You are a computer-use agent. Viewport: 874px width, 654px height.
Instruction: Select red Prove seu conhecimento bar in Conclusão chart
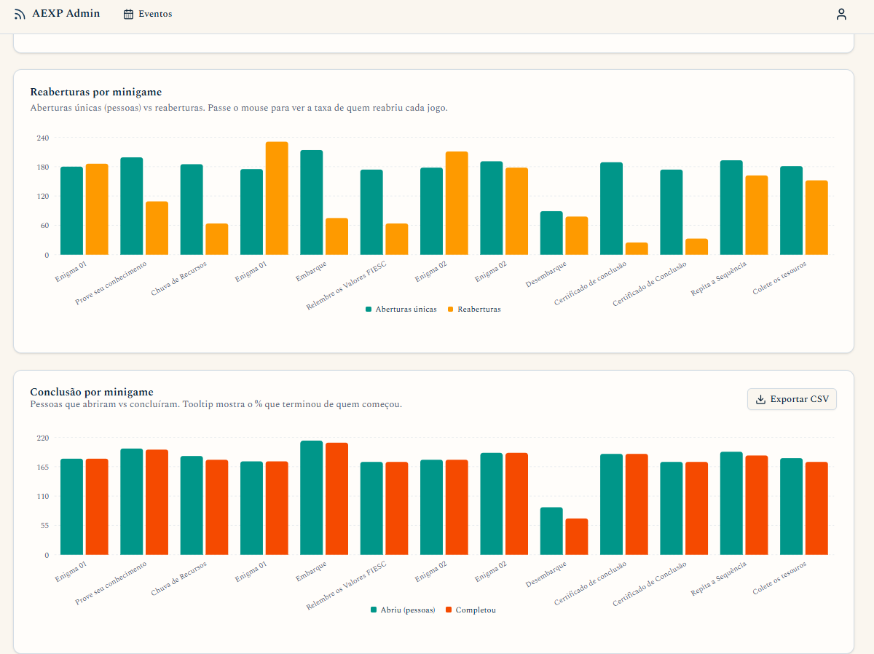tap(157, 503)
